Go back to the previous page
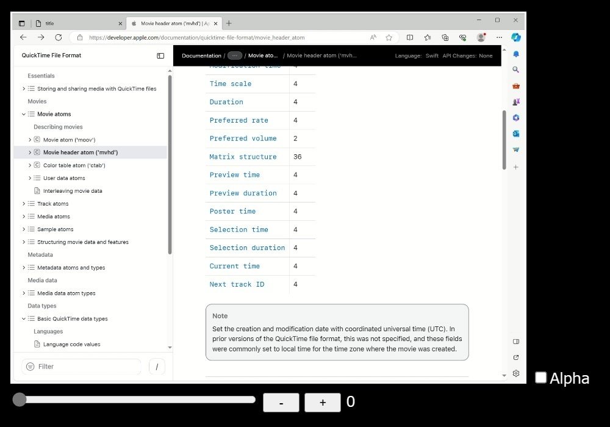The height and width of the screenshot is (427, 610). 23,37
